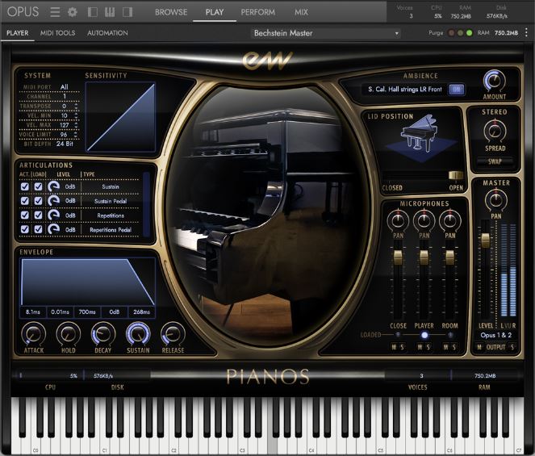Screen dimensions: 535x456
Task: Click the green purge indicator dot
Action: tap(469, 33)
